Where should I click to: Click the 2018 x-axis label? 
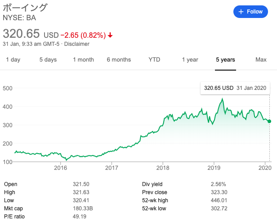[x=163, y=168]
